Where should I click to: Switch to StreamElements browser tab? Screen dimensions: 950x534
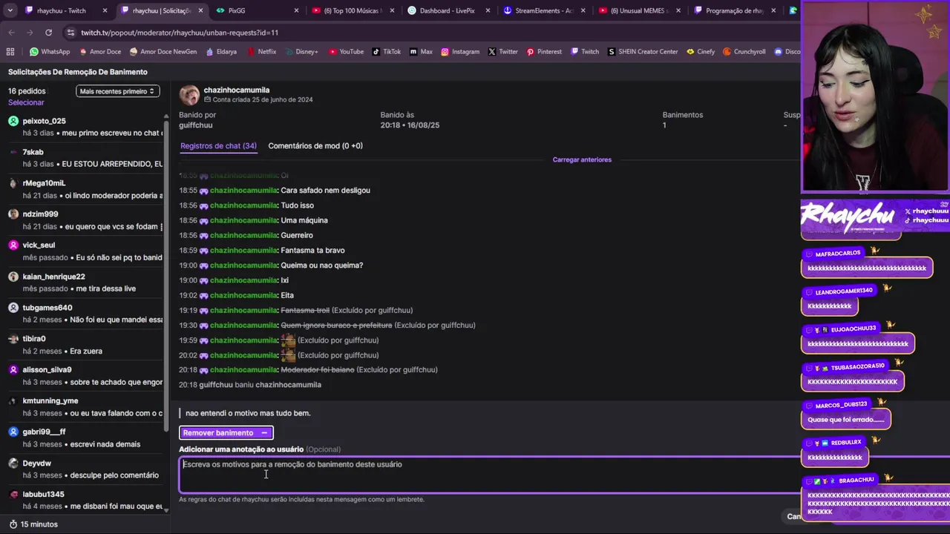[544, 11]
